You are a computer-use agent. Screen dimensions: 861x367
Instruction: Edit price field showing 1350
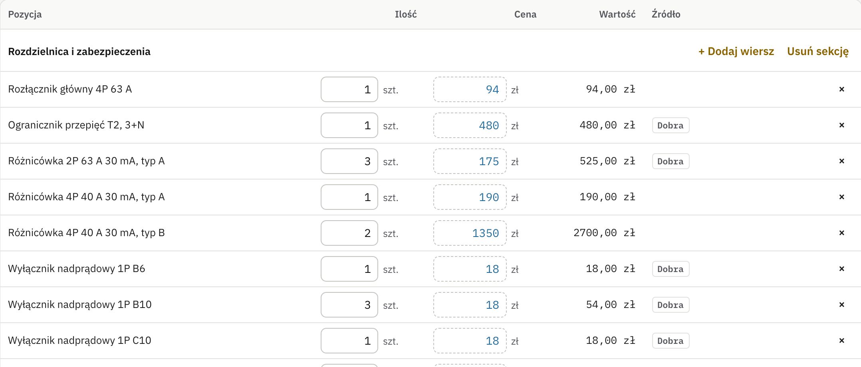[x=470, y=233]
